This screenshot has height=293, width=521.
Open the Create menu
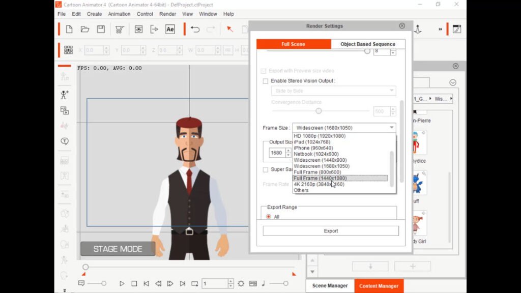(94, 14)
